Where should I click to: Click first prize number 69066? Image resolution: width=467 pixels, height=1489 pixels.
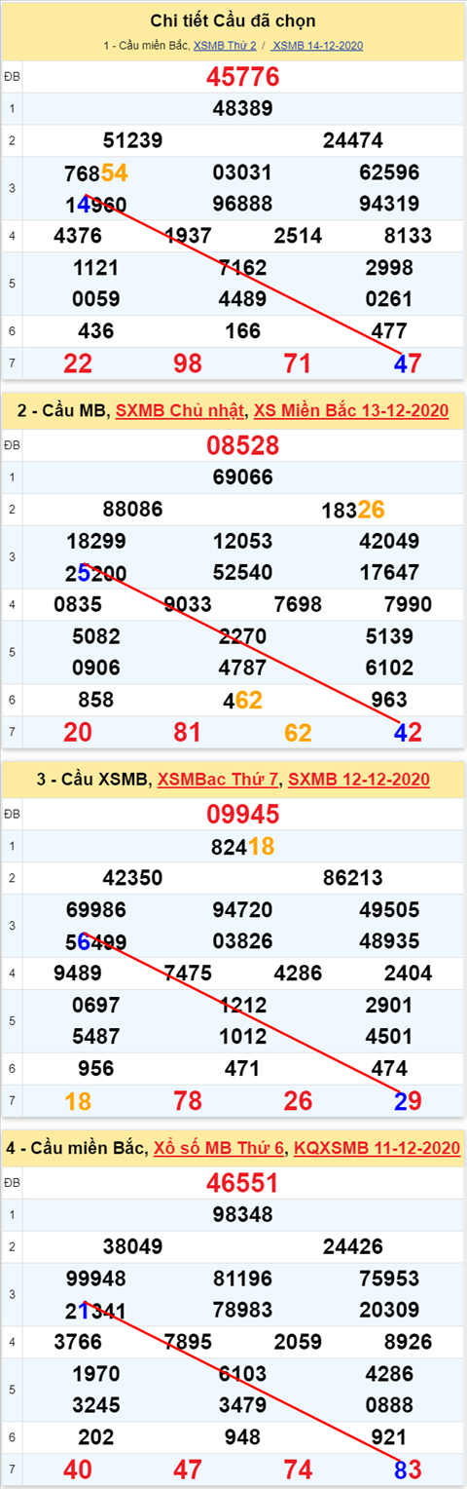242,477
